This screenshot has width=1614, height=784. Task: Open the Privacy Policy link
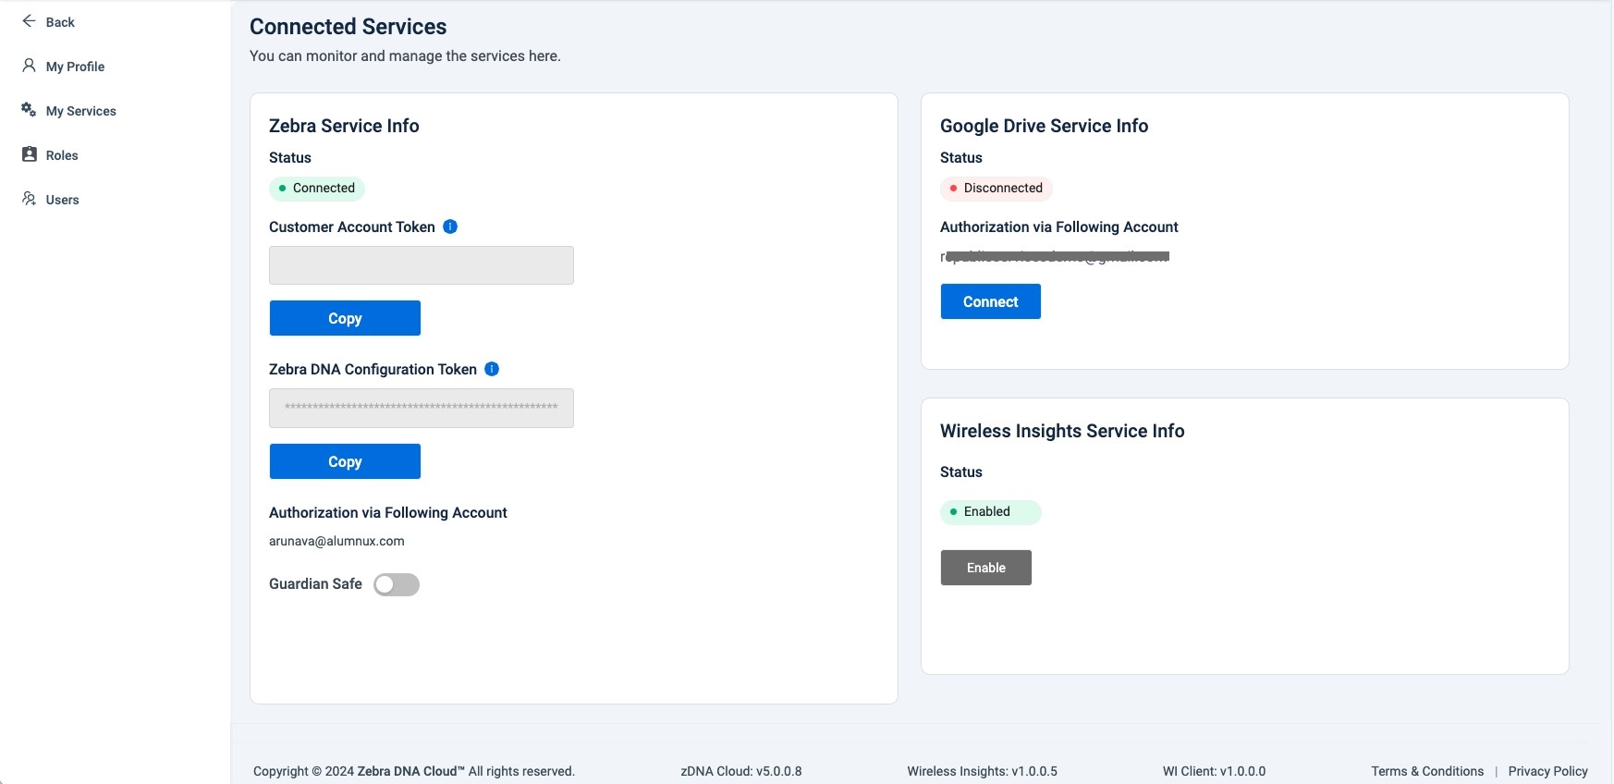(x=1547, y=771)
